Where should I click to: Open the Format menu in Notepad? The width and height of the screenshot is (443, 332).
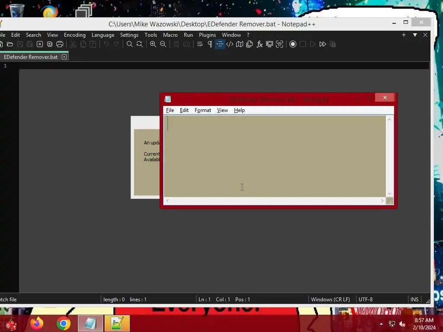tap(203, 110)
